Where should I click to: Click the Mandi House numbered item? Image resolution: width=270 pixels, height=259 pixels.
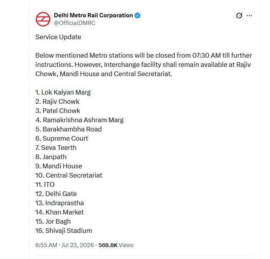[x=59, y=166]
